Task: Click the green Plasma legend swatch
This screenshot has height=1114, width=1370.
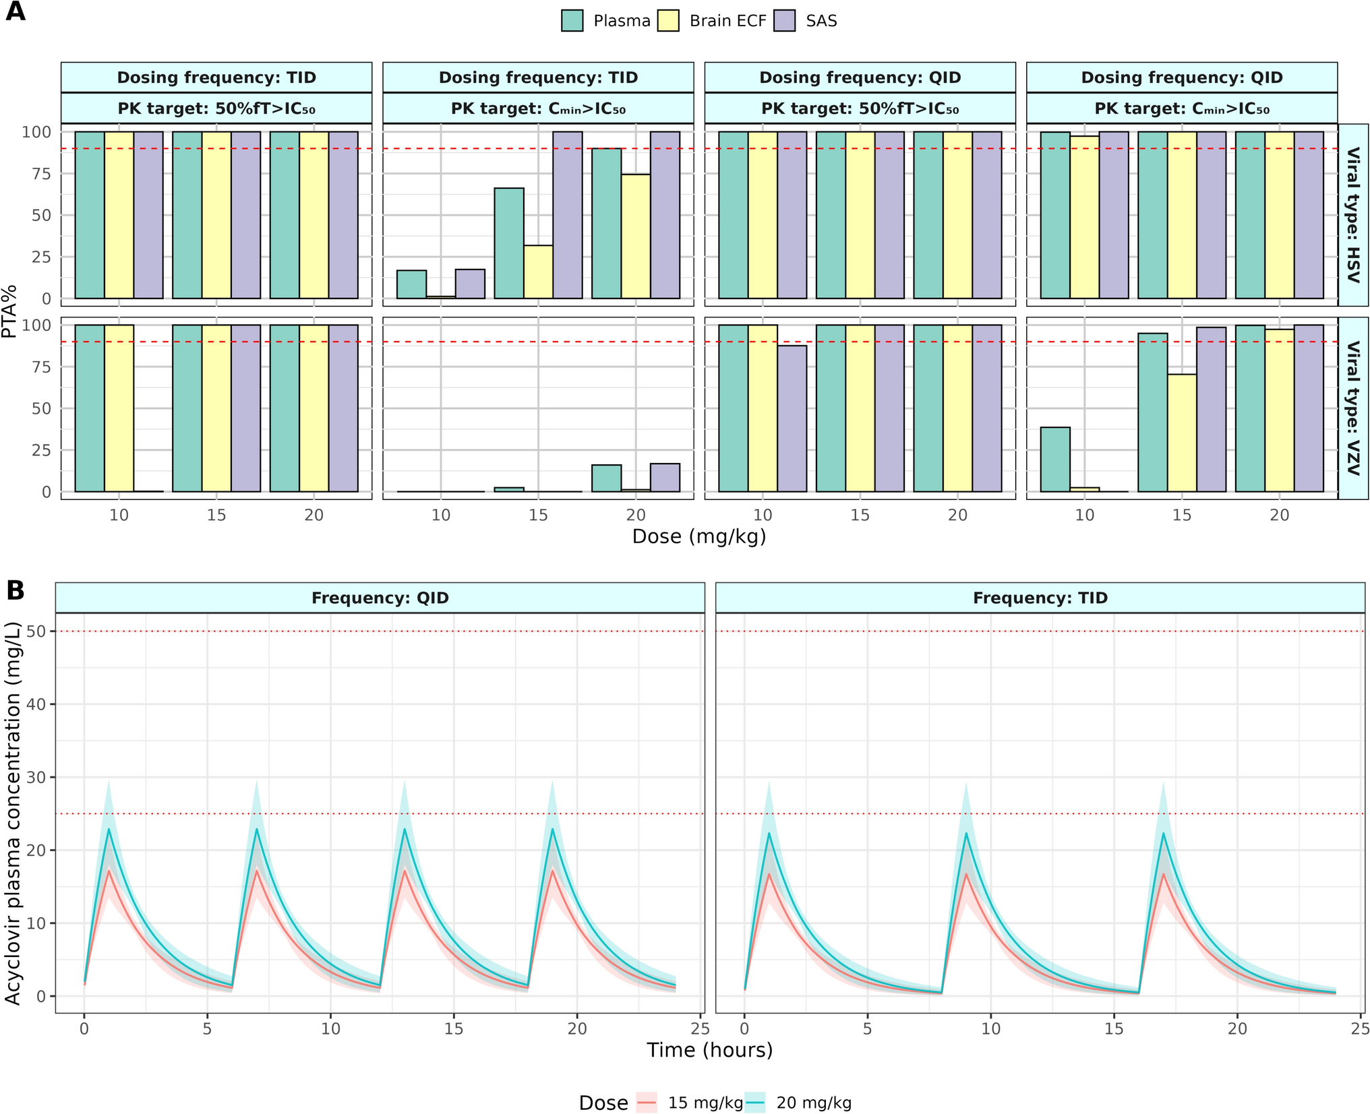Action: [x=572, y=21]
